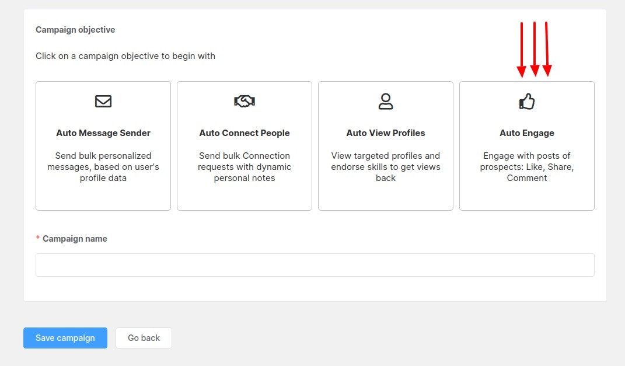This screenshot has height=366, width=625.
Task: Click the red asterisk beside Campaign name
Action: coord(37,238)
